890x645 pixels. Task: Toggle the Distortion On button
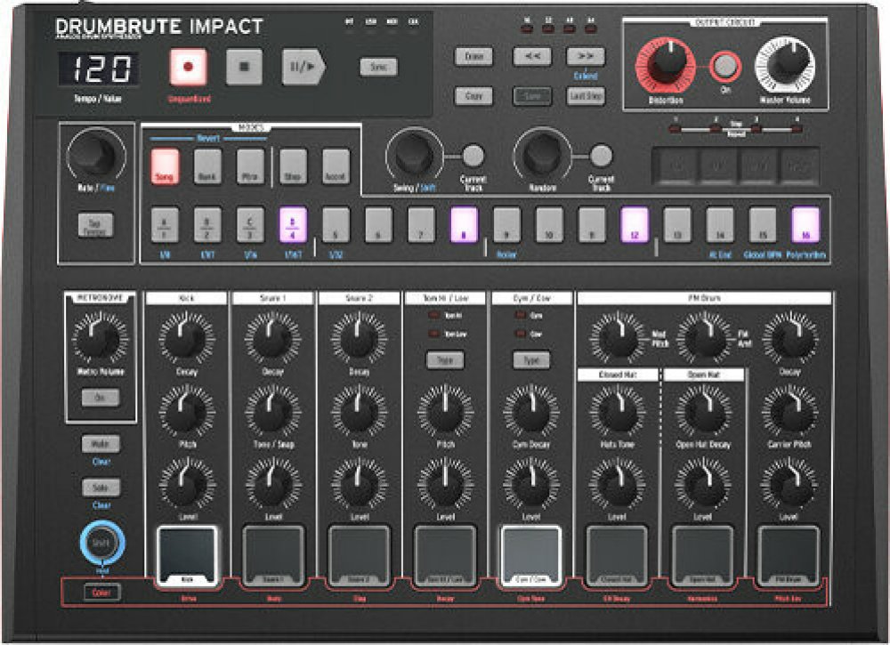[x=725, y=66]
